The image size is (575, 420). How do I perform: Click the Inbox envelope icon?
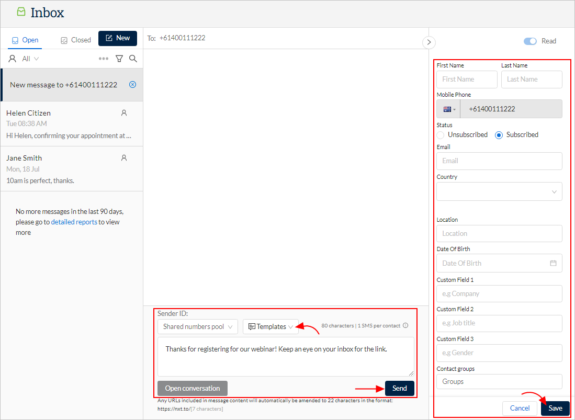[x=21, y=12]
